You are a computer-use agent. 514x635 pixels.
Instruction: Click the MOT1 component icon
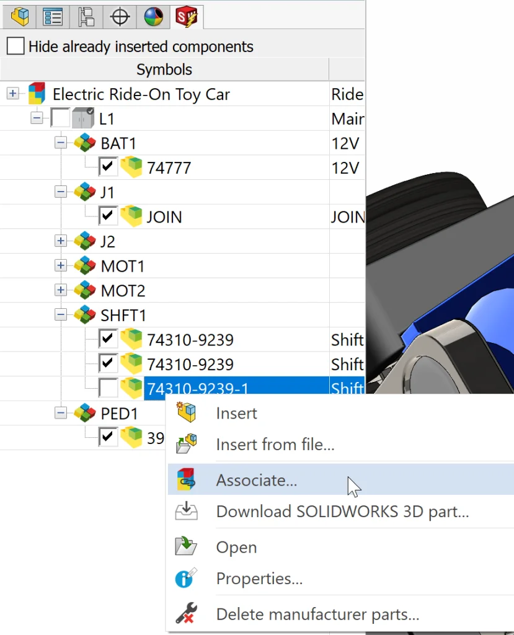point(85,265)
